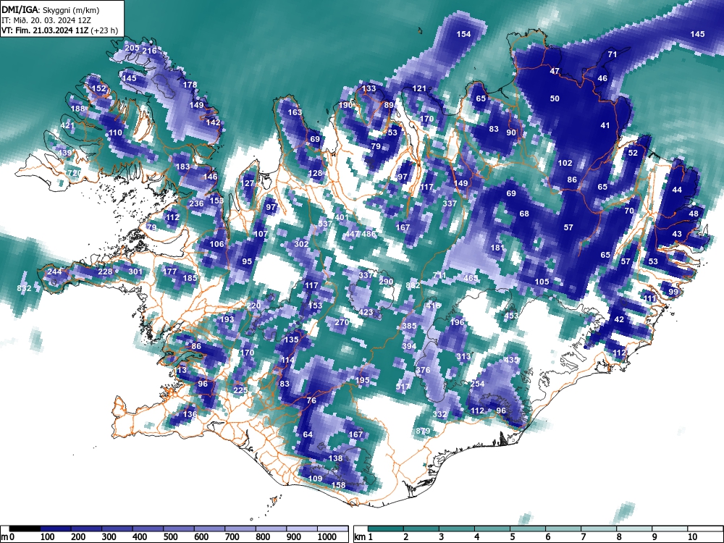The image size is (724, 543).
Task: Click the visibility value '421'
Action: (x=67, y=125)
